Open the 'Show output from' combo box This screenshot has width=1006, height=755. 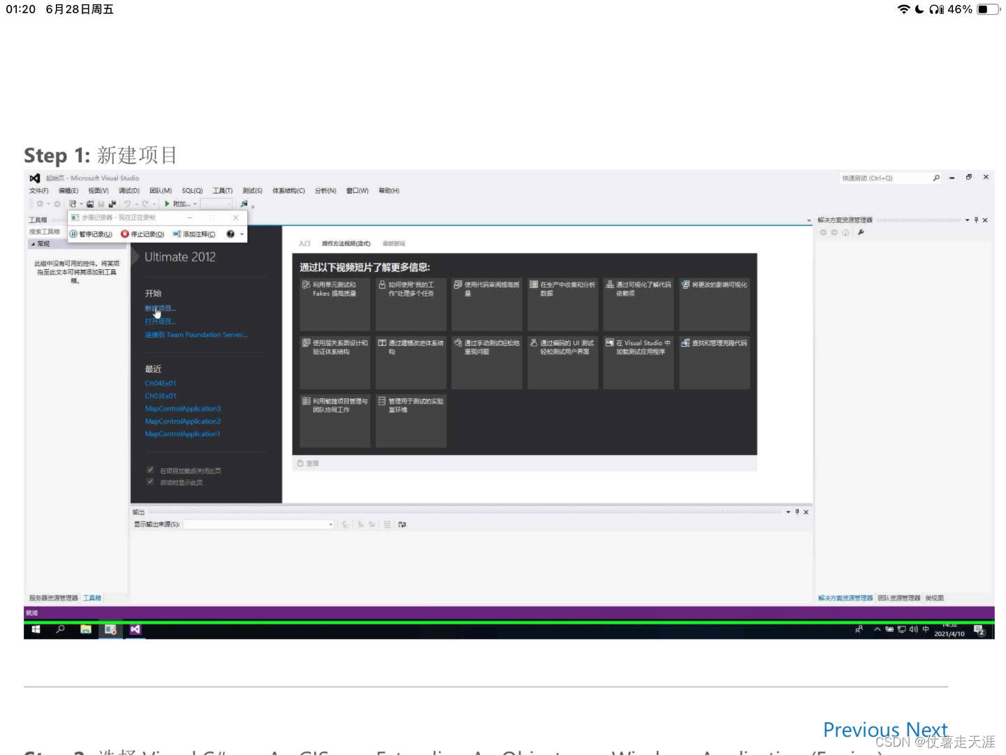259,524
